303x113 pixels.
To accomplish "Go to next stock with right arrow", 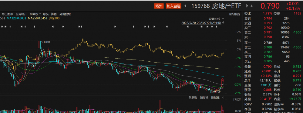I will [247, 6].
